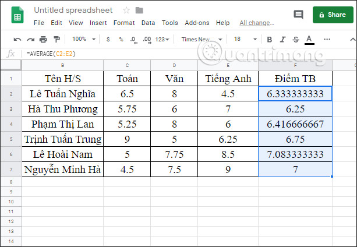Select cell Trịnh Tuấn Trung
Screen dimensions: 357x247
pyautogui.click(x=63, y=139)
